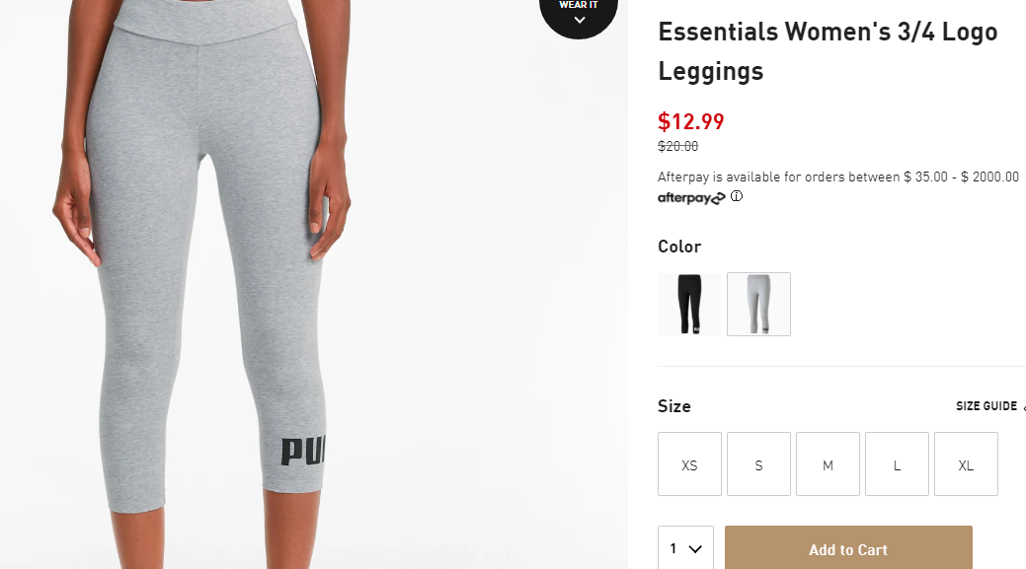Screen dimensions: 1026x569
Task: Open the quantity dropdown showing 1
Action: point(685,548)
